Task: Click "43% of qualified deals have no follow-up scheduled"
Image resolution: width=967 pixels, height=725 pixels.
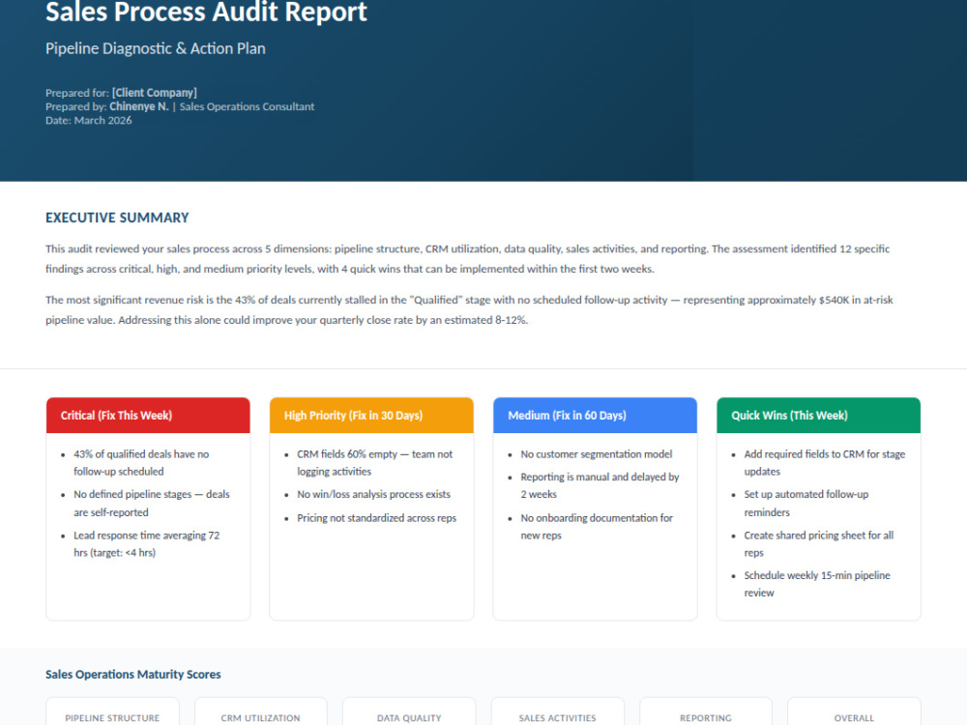Action: (x=141, y=463)
